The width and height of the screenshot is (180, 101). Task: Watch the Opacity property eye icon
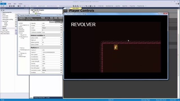coord(61,23)
